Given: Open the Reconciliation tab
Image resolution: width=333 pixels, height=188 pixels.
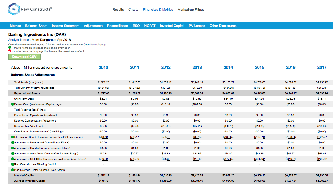Looking at the screenshot, I should coord(118,26).
